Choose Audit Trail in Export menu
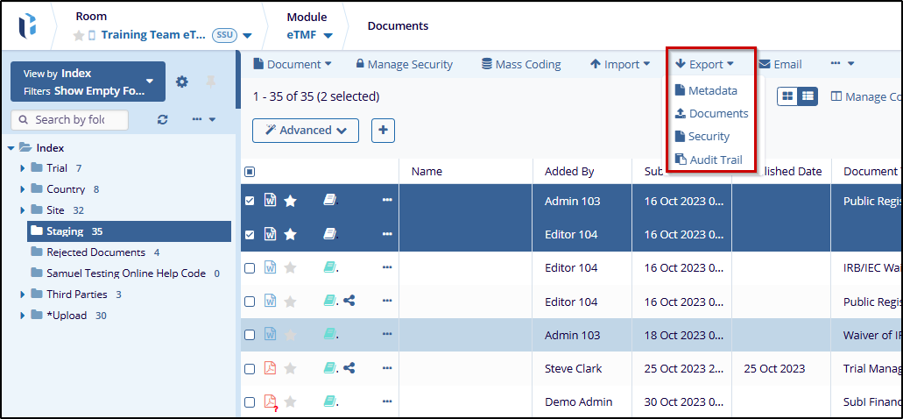This screenshot has height=419, width=903. point(716,160)
